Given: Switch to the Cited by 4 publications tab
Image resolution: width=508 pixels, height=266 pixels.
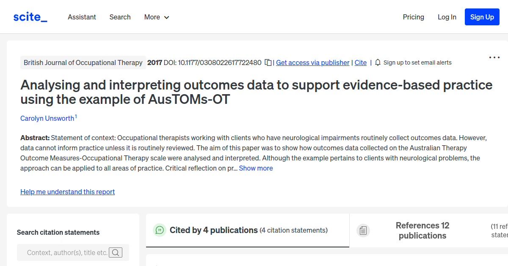Looking at the screenshot, I should [213, 230].
